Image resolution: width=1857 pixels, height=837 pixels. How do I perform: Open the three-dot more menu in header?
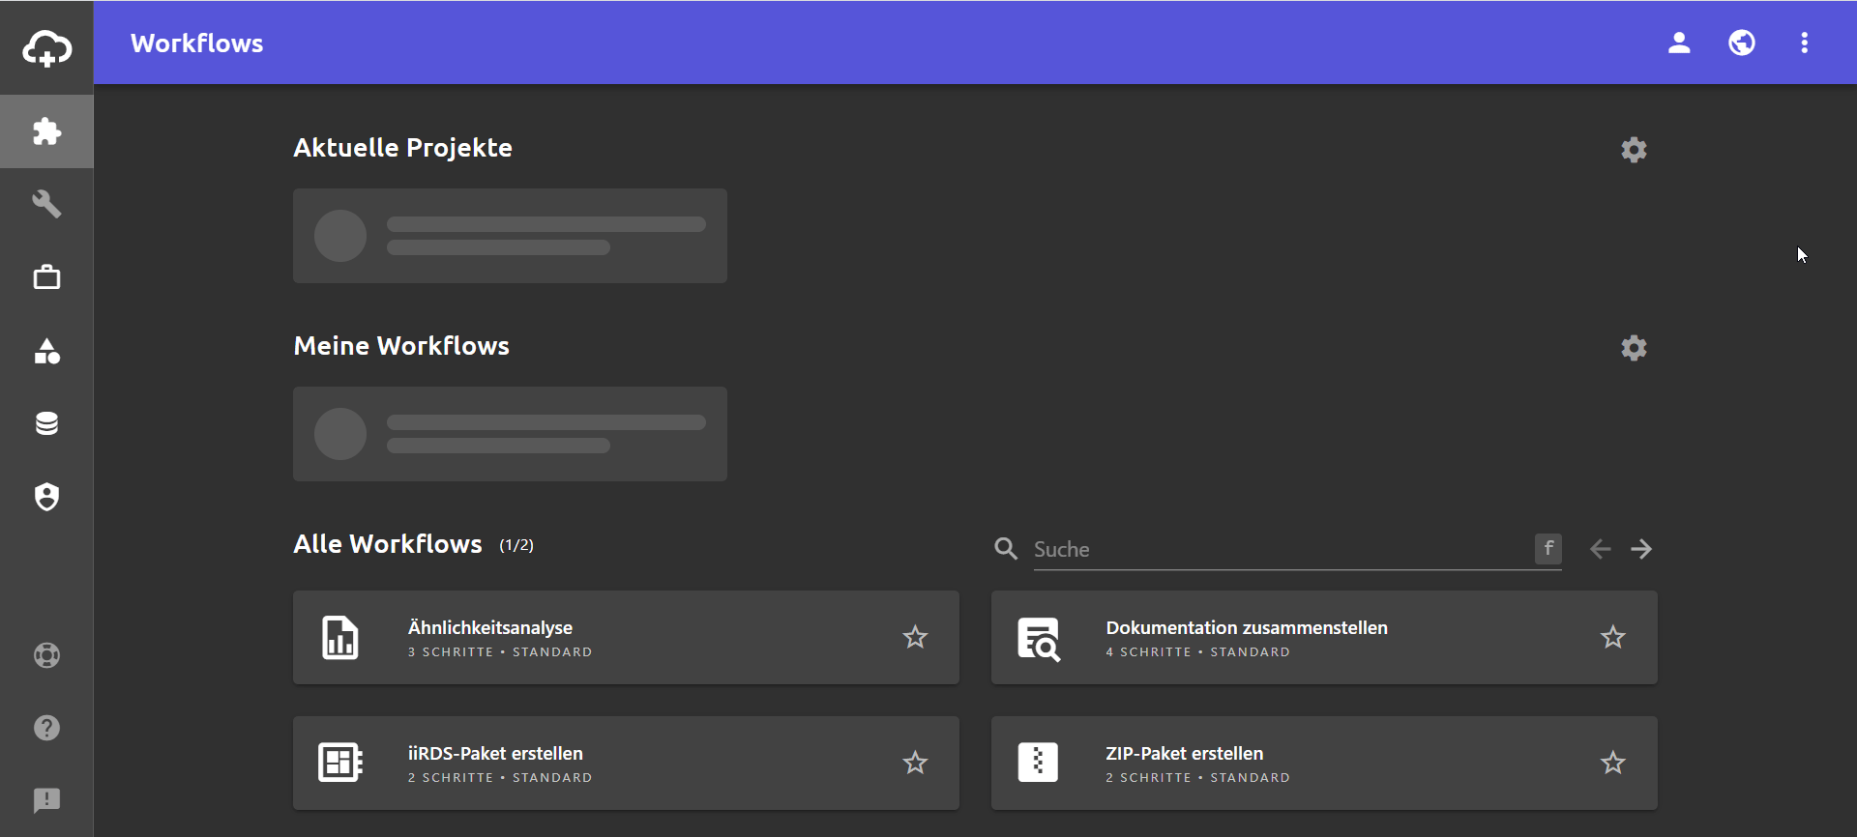pyautogui.click(x=1805, y=43)
